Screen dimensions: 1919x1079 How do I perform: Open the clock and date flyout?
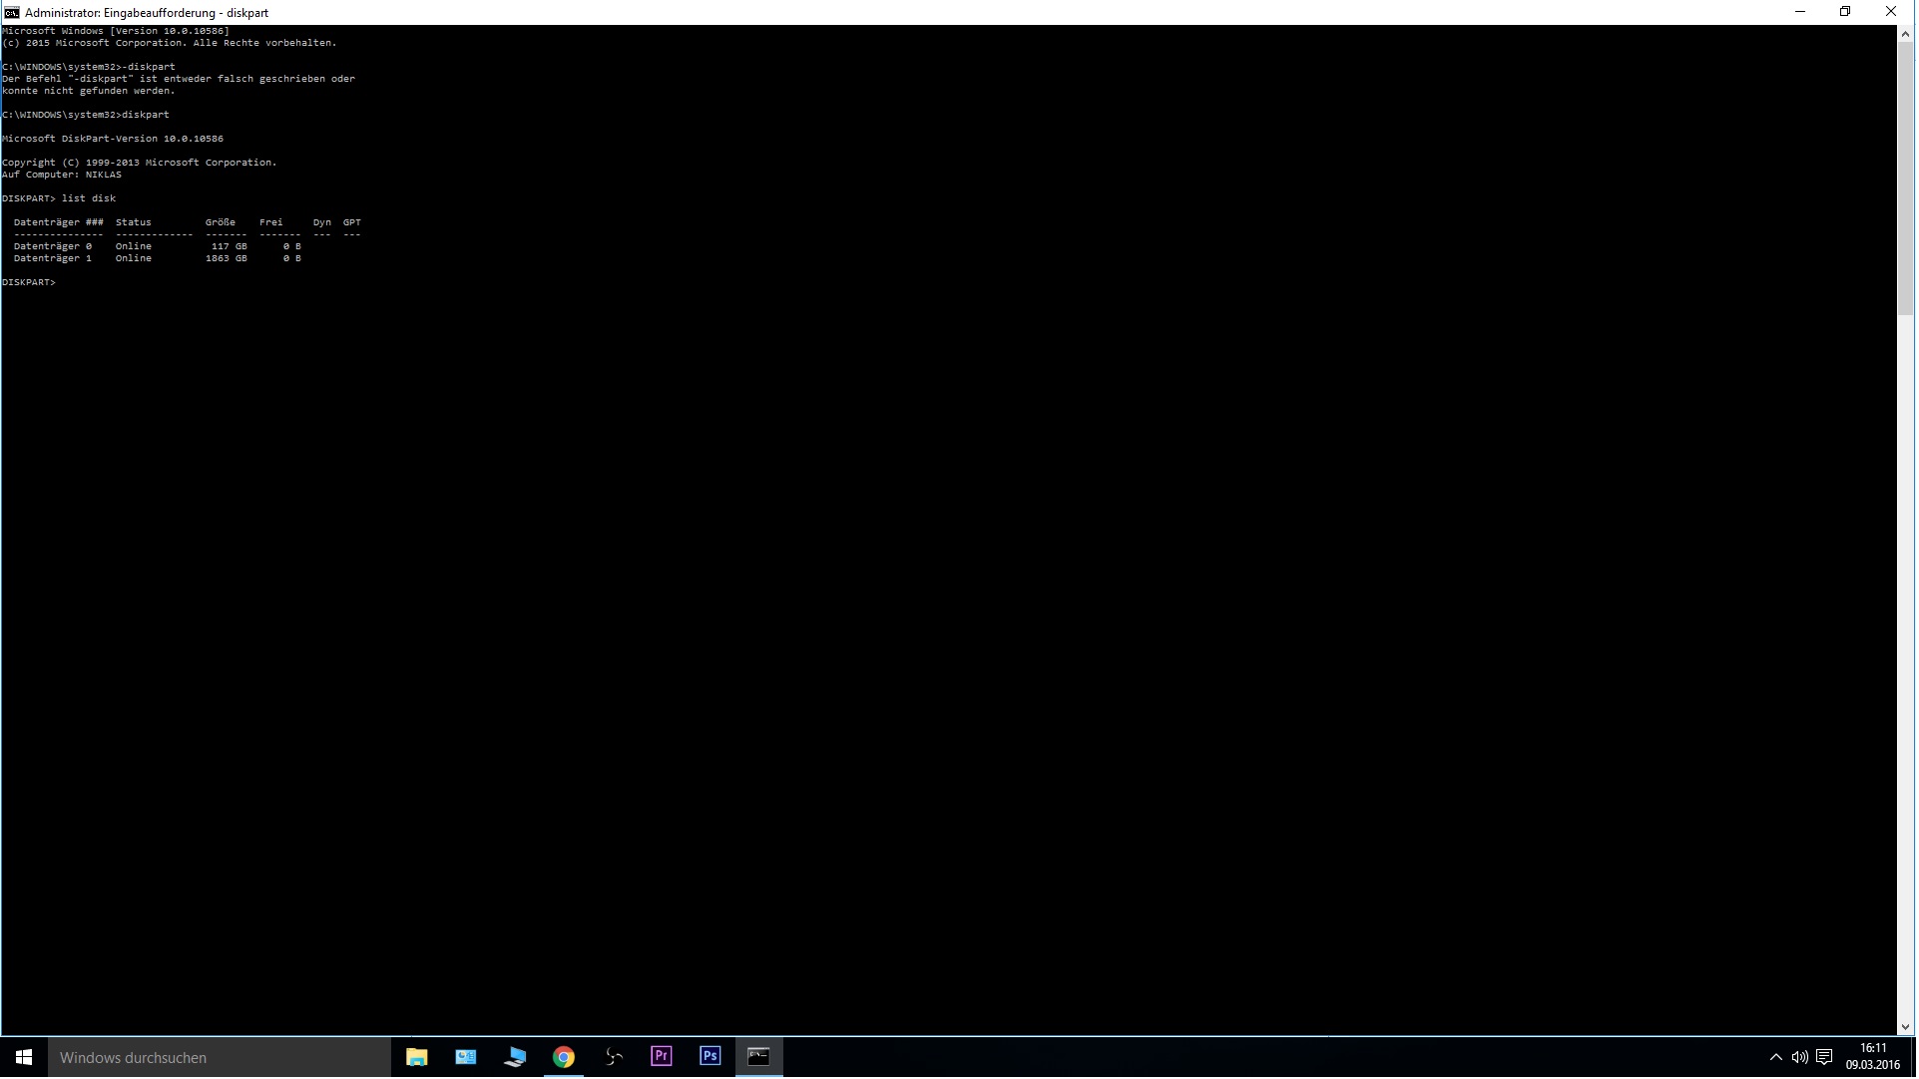click(1873, 1057)
